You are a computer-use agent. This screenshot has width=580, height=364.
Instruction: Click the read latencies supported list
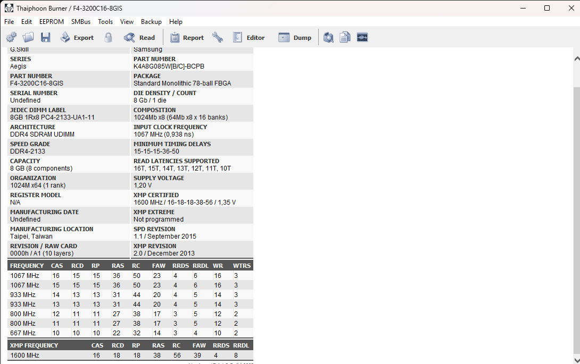point(182,168)
